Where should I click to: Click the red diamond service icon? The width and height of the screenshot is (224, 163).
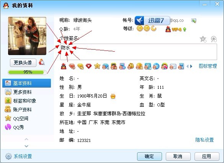click(x=72, y=66)
